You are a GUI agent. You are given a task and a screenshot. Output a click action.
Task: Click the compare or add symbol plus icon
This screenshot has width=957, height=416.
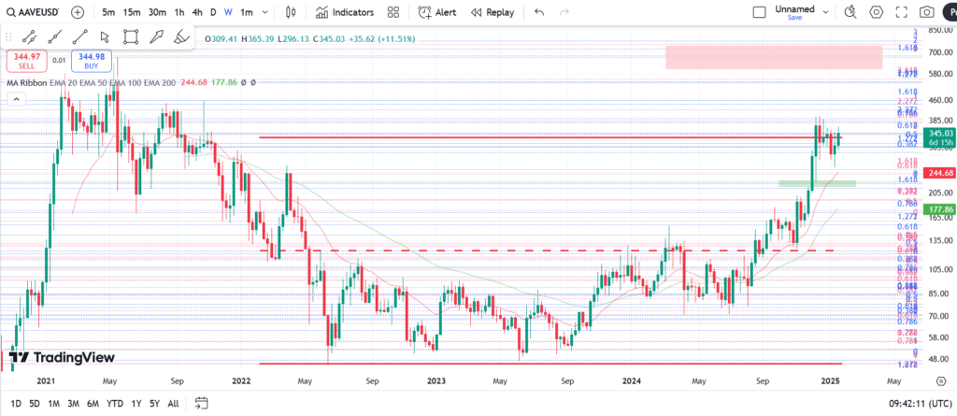pos(77,12)
